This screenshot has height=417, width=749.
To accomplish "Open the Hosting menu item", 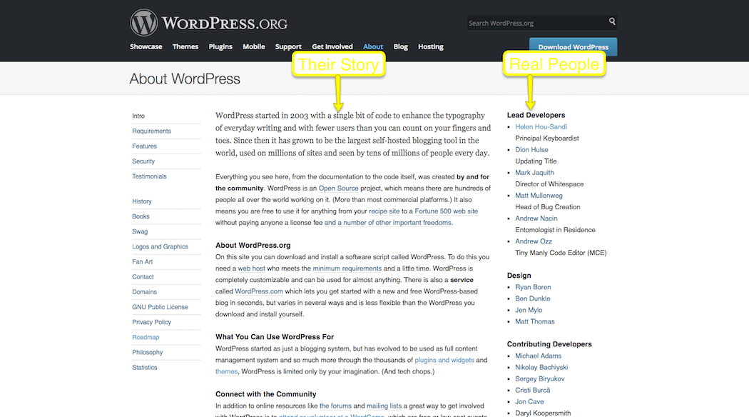I will point(431,47).
